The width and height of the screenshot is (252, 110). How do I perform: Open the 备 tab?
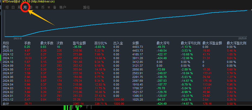(55, 8)
